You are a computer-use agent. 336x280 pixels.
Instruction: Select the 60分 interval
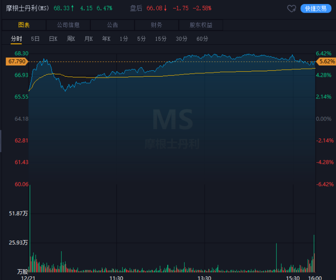[202, 39]
